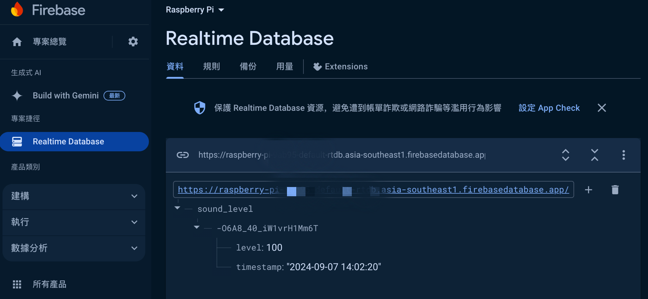The image size is (648, 299).
Task: Collapse all database nodes
Action: 595,155
